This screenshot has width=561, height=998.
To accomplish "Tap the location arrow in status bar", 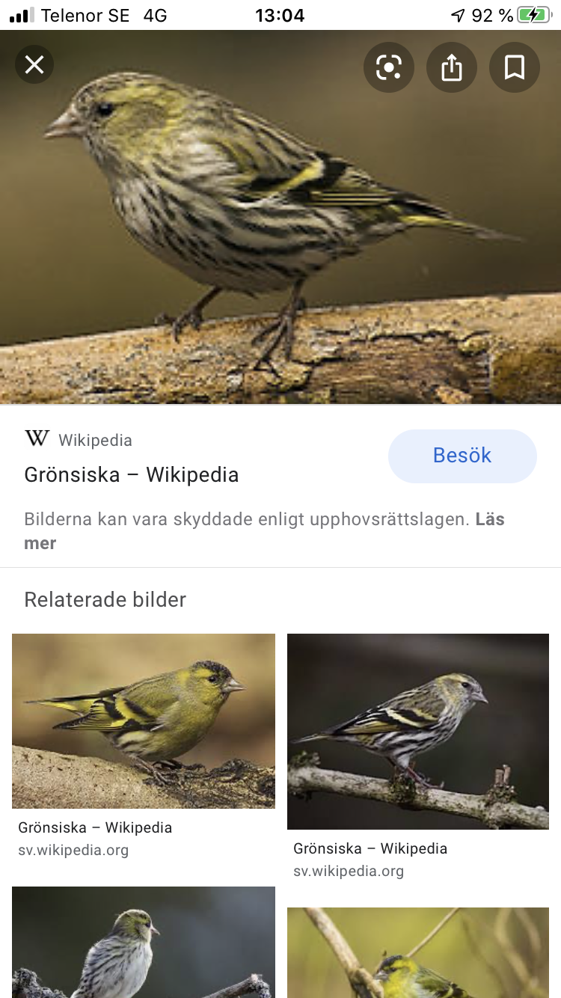I will tap(458, 15).
